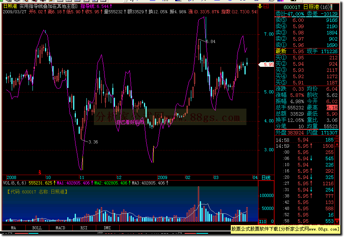
Task: Click the tick list scroll-up arrow
Action: point(337,144)
